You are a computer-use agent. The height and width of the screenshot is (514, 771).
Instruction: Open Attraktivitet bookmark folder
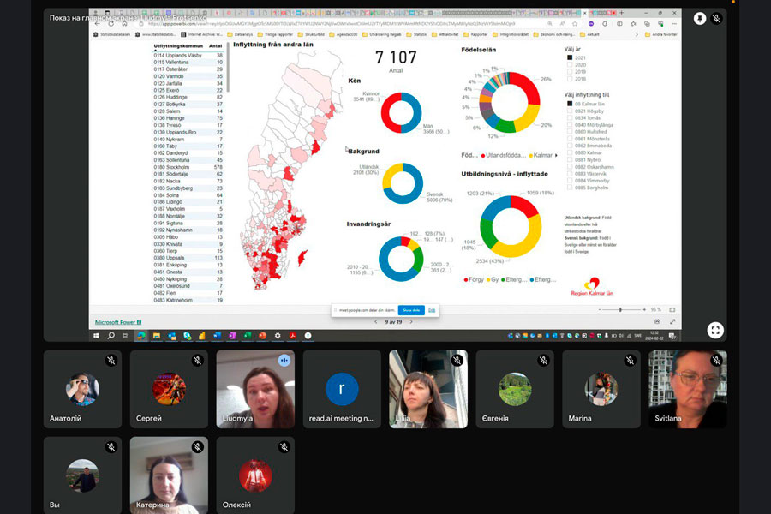point(445,34)
